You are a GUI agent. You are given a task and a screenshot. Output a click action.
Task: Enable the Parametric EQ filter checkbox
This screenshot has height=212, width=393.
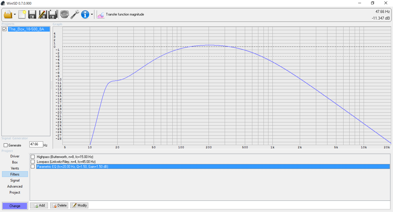pyautogui.click(x=33, y=166)
